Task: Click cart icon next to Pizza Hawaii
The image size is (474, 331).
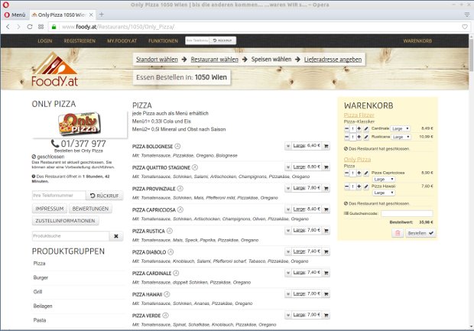Action: point(326,294)
